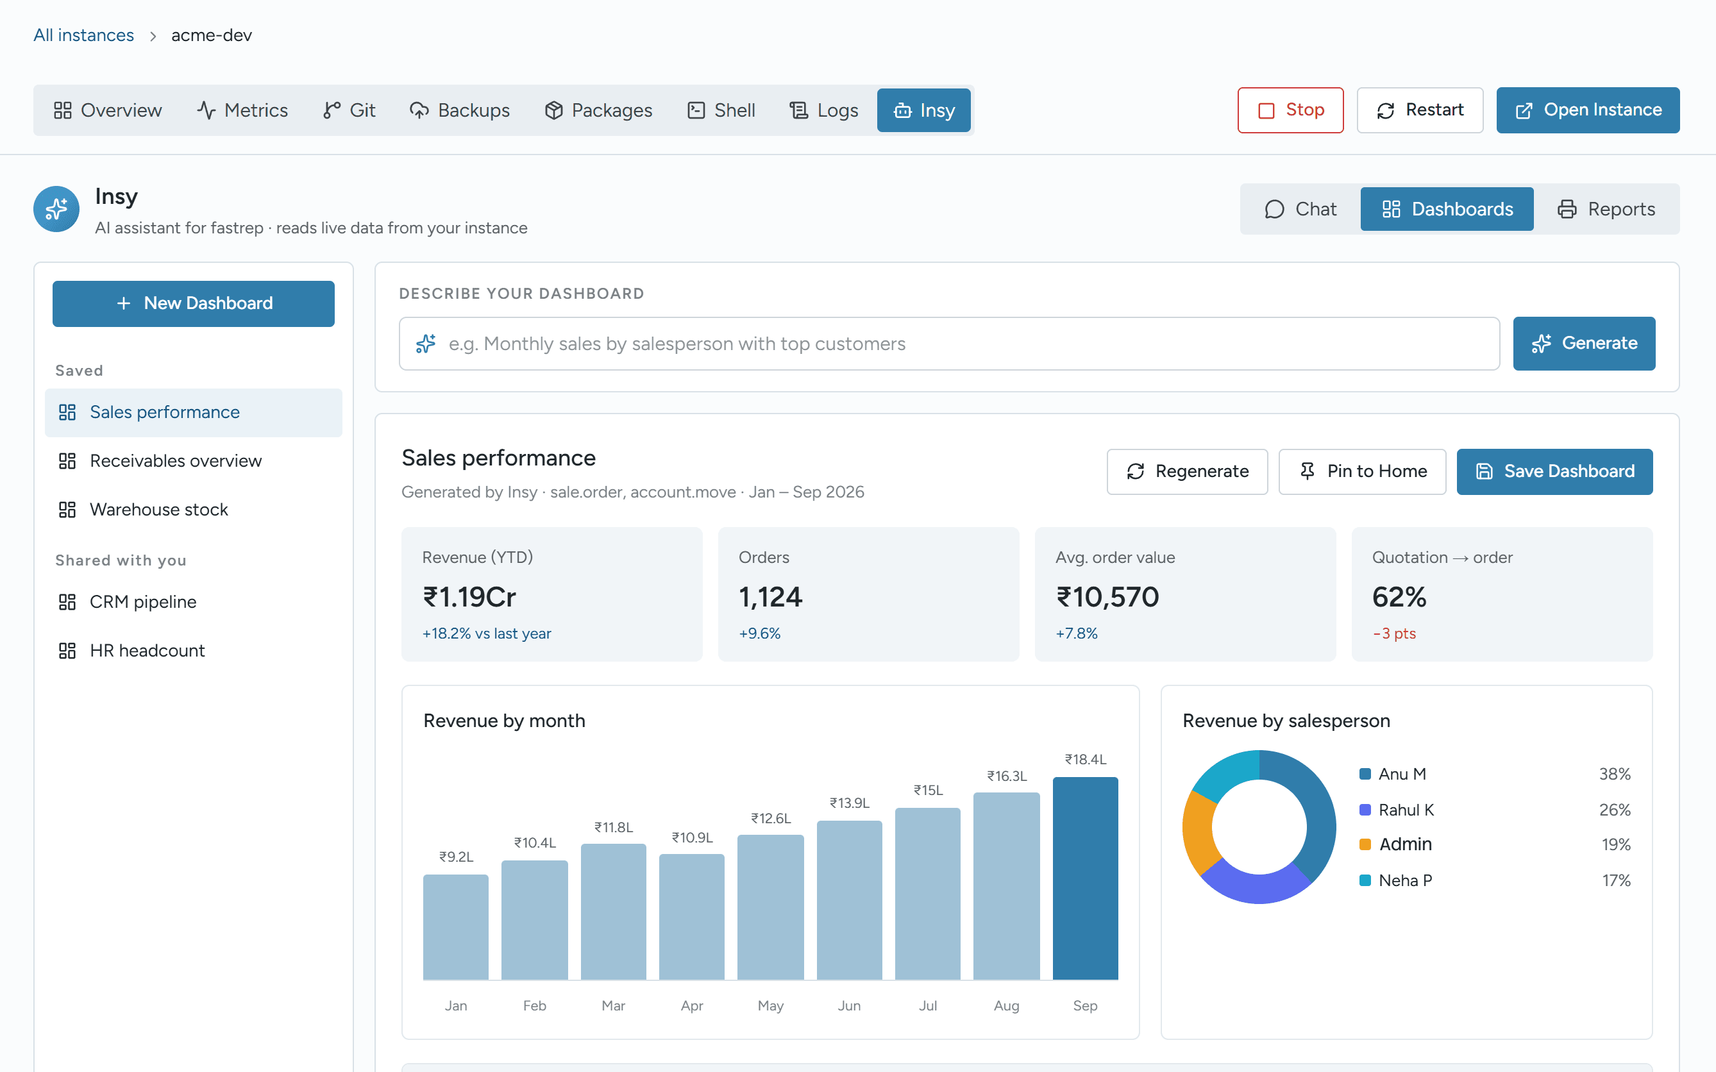The height and width of the screenshot is (1072, 1716).
Task: Click the Rahul K legend entry
Action: click(x=1495, y=810)
